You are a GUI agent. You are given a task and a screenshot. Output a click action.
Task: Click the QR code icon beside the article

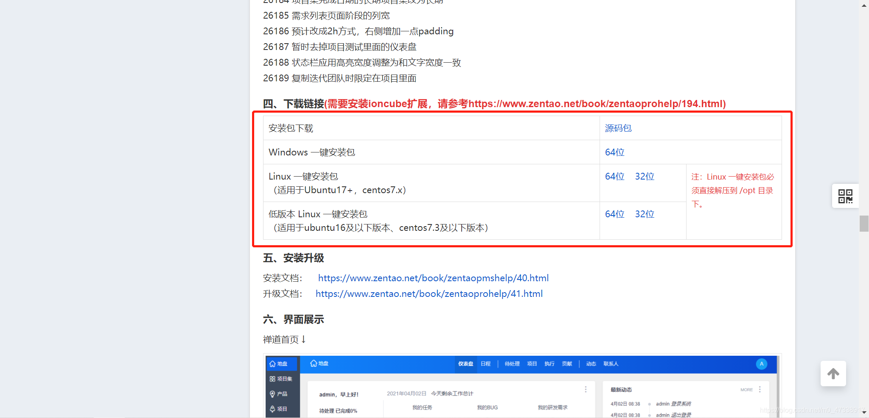tap(845, 196)
